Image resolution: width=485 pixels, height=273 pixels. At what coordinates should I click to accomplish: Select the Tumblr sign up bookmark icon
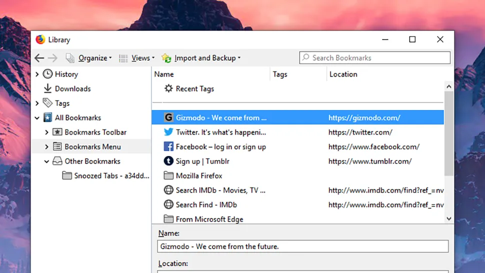168,161
